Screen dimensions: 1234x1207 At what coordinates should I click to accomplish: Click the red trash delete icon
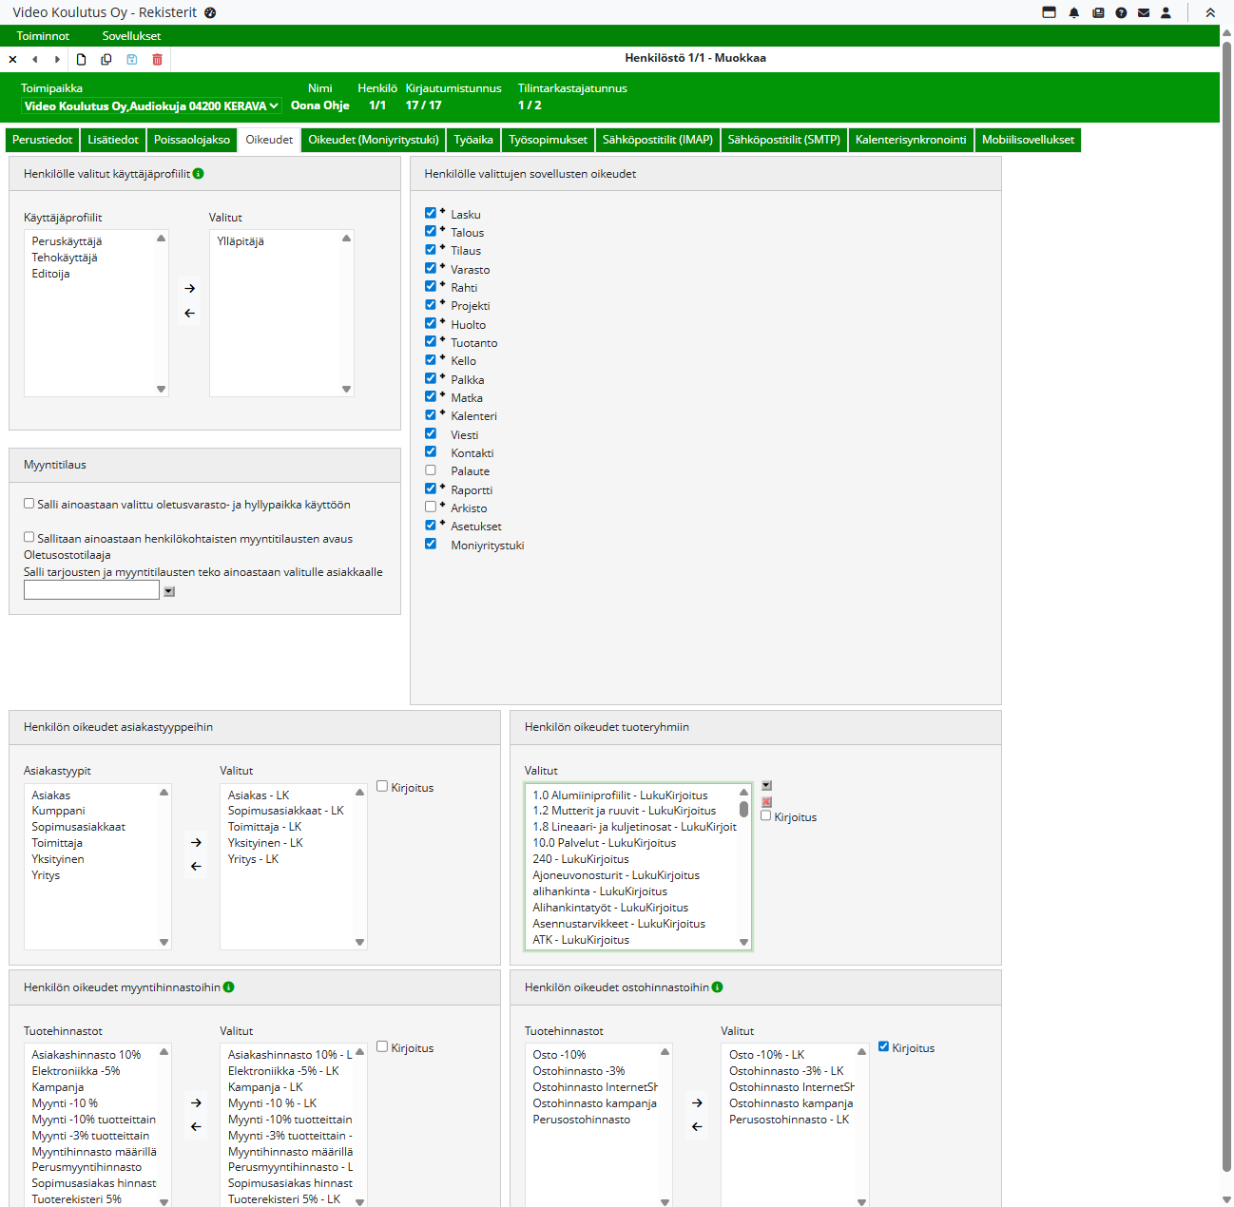[157, 59]
